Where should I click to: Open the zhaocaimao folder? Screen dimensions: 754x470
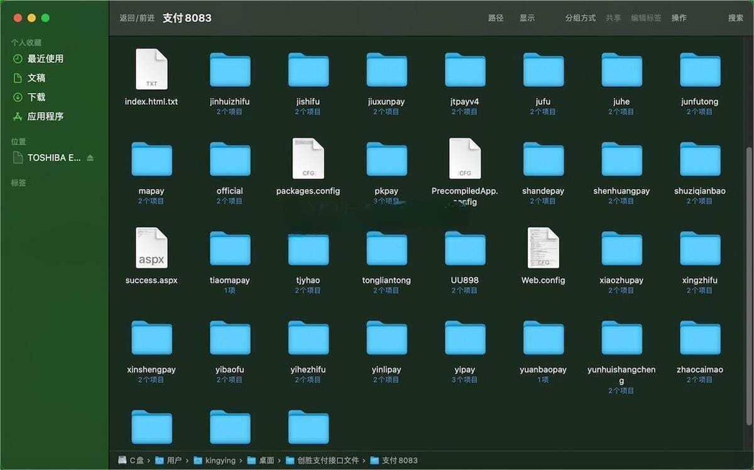[x=700, y=338]
